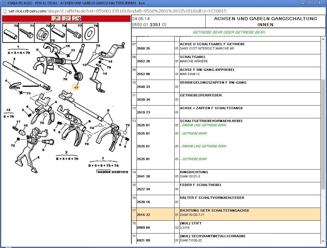
Task: Minimize the browser window
Action: [303, 3]
